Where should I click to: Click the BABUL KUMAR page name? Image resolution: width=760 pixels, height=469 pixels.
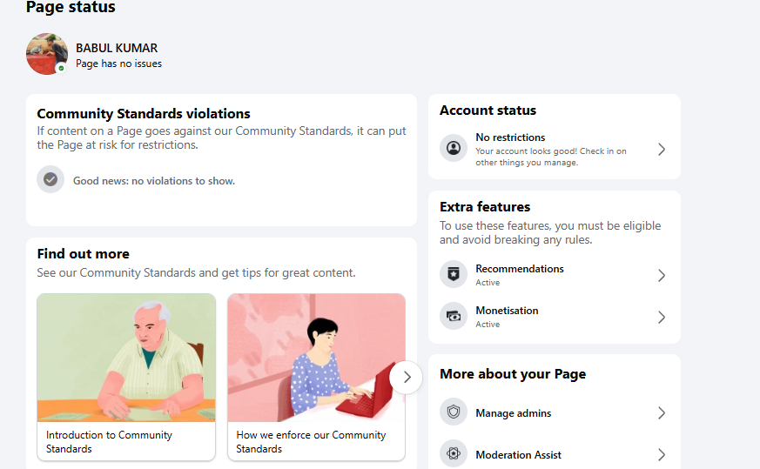coord(117,48)
